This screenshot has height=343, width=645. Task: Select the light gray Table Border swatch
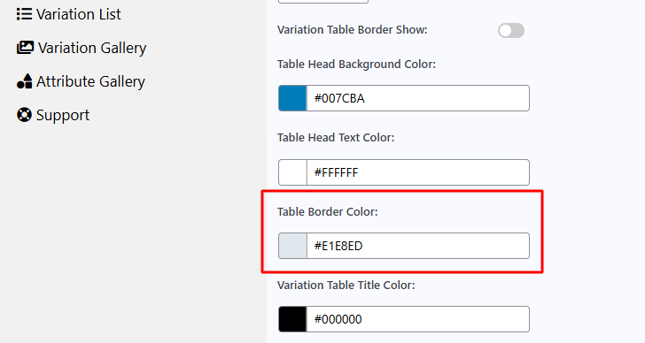click(292, 246)
